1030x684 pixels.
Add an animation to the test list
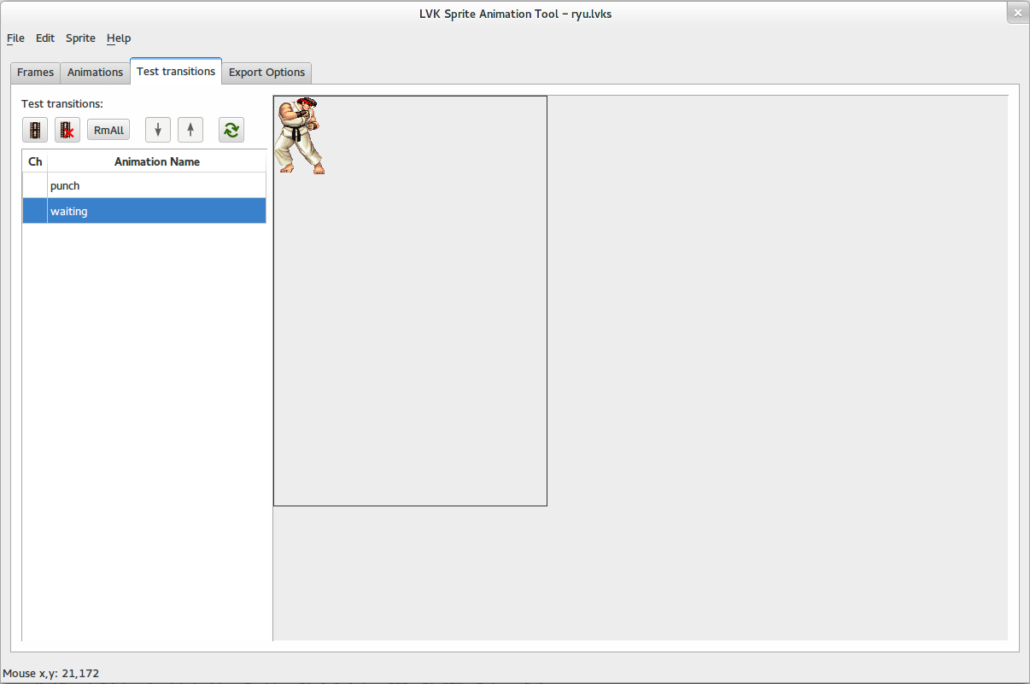coord(35,130)
